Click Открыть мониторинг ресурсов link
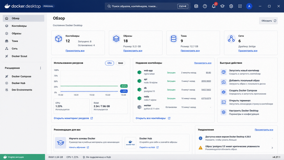 pyautogui.click(x=73, y=118)
